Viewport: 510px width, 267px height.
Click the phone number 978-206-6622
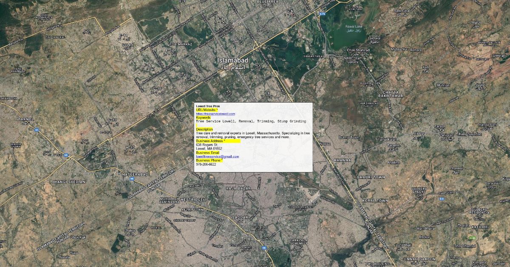[x=206, y=164]
